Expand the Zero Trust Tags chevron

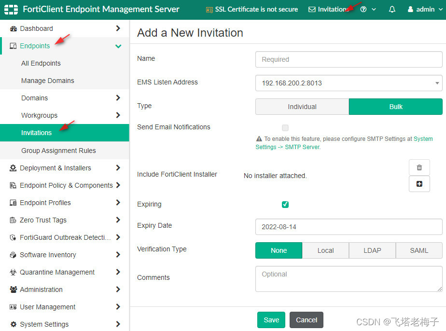tap(118, 220)
